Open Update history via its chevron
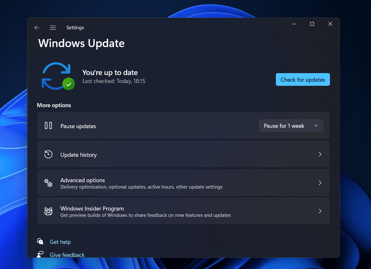371x269 pixels. coord(320,154)
